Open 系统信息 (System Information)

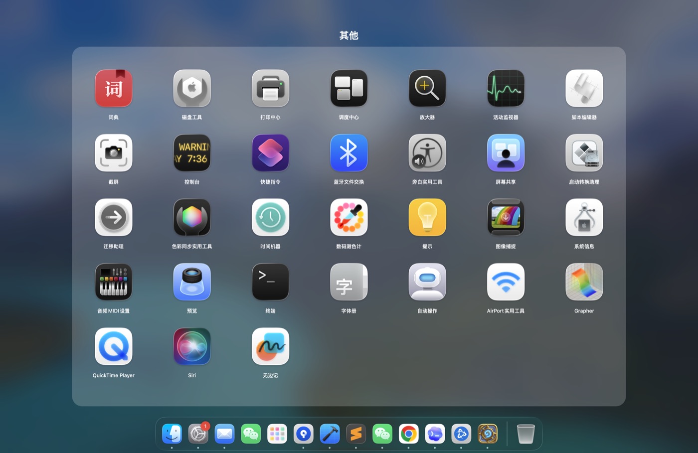[584, 217]
